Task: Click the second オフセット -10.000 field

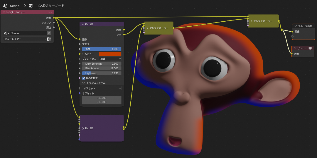Action: pos(102,102)
